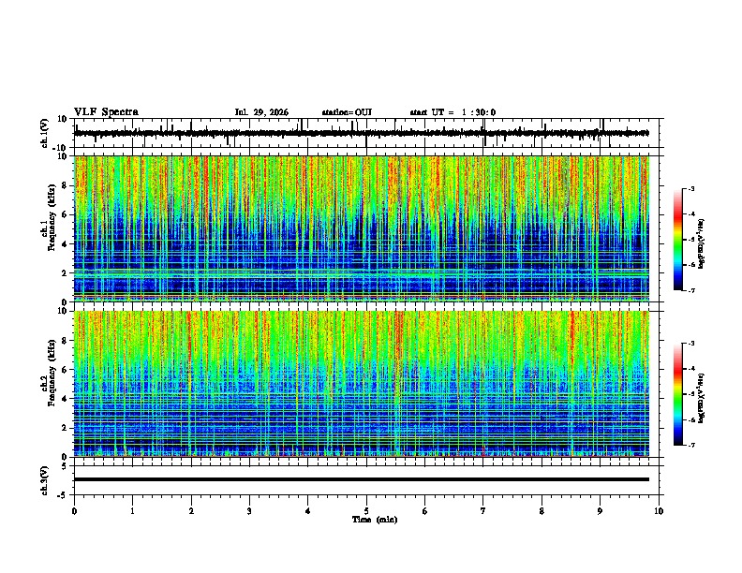Click the "-3" label on ch.2 colorbar

pos(690,344)
